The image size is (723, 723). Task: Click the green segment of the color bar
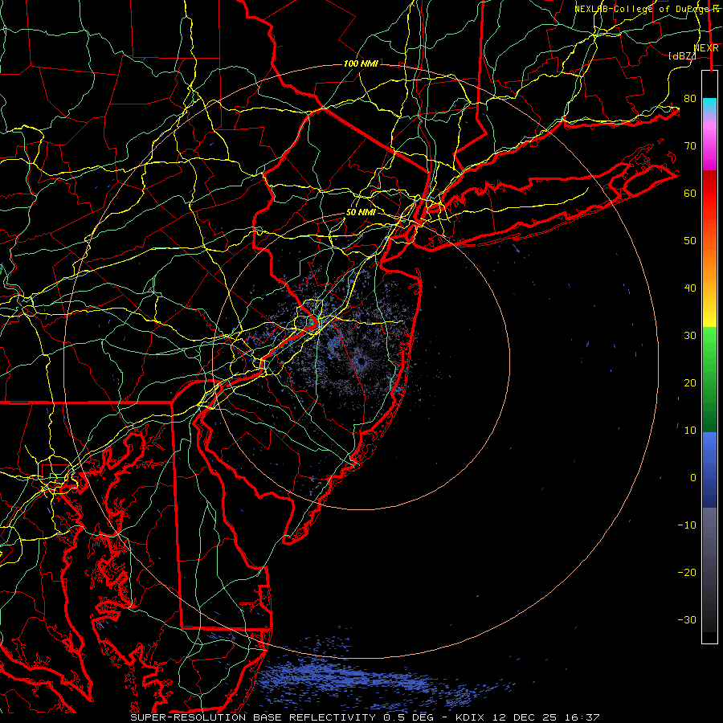coord(709,379)
